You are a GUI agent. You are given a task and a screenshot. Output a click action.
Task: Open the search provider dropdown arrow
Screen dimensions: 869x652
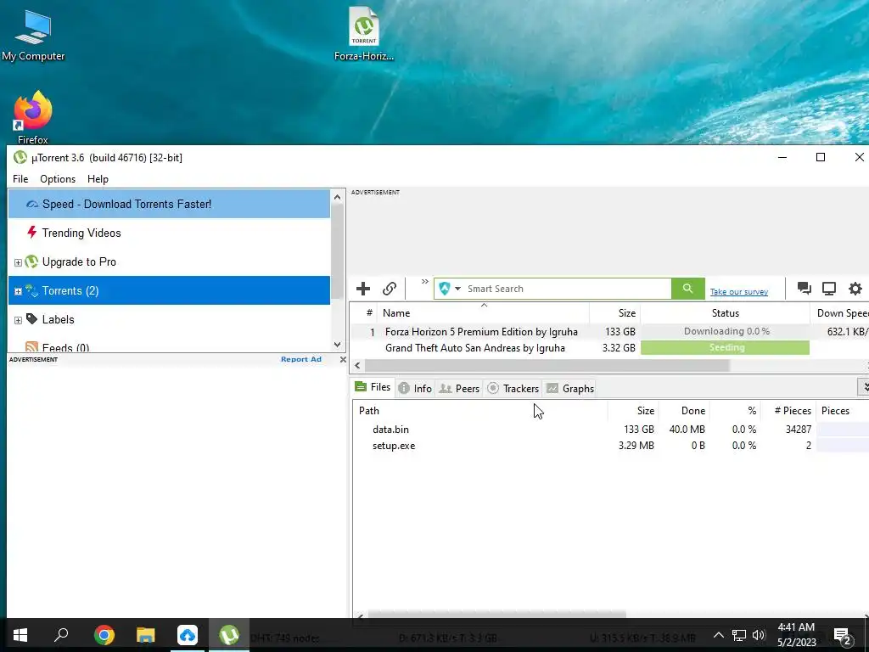pyautogui.click(x=457, y=289)
